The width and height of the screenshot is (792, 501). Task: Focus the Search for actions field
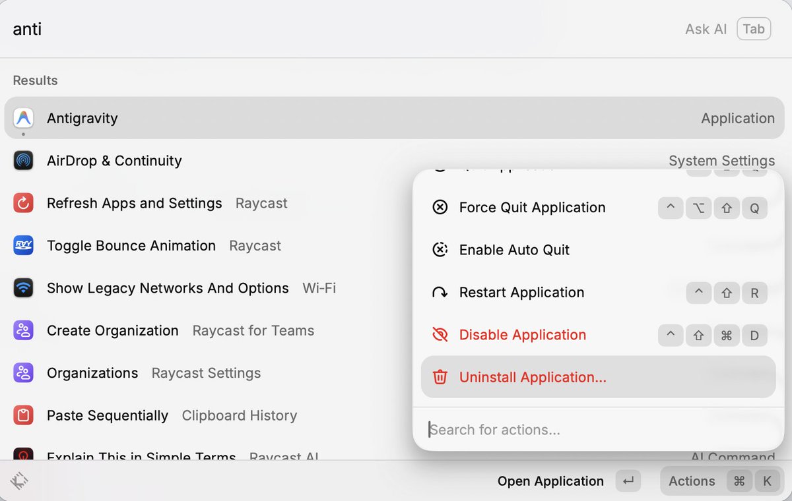pos(598,430)
